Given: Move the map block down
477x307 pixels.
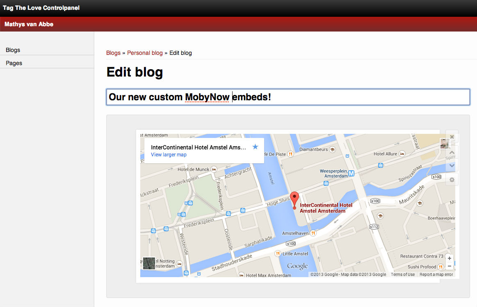Looking at the screenshot, I should click(x=452, y=165).
